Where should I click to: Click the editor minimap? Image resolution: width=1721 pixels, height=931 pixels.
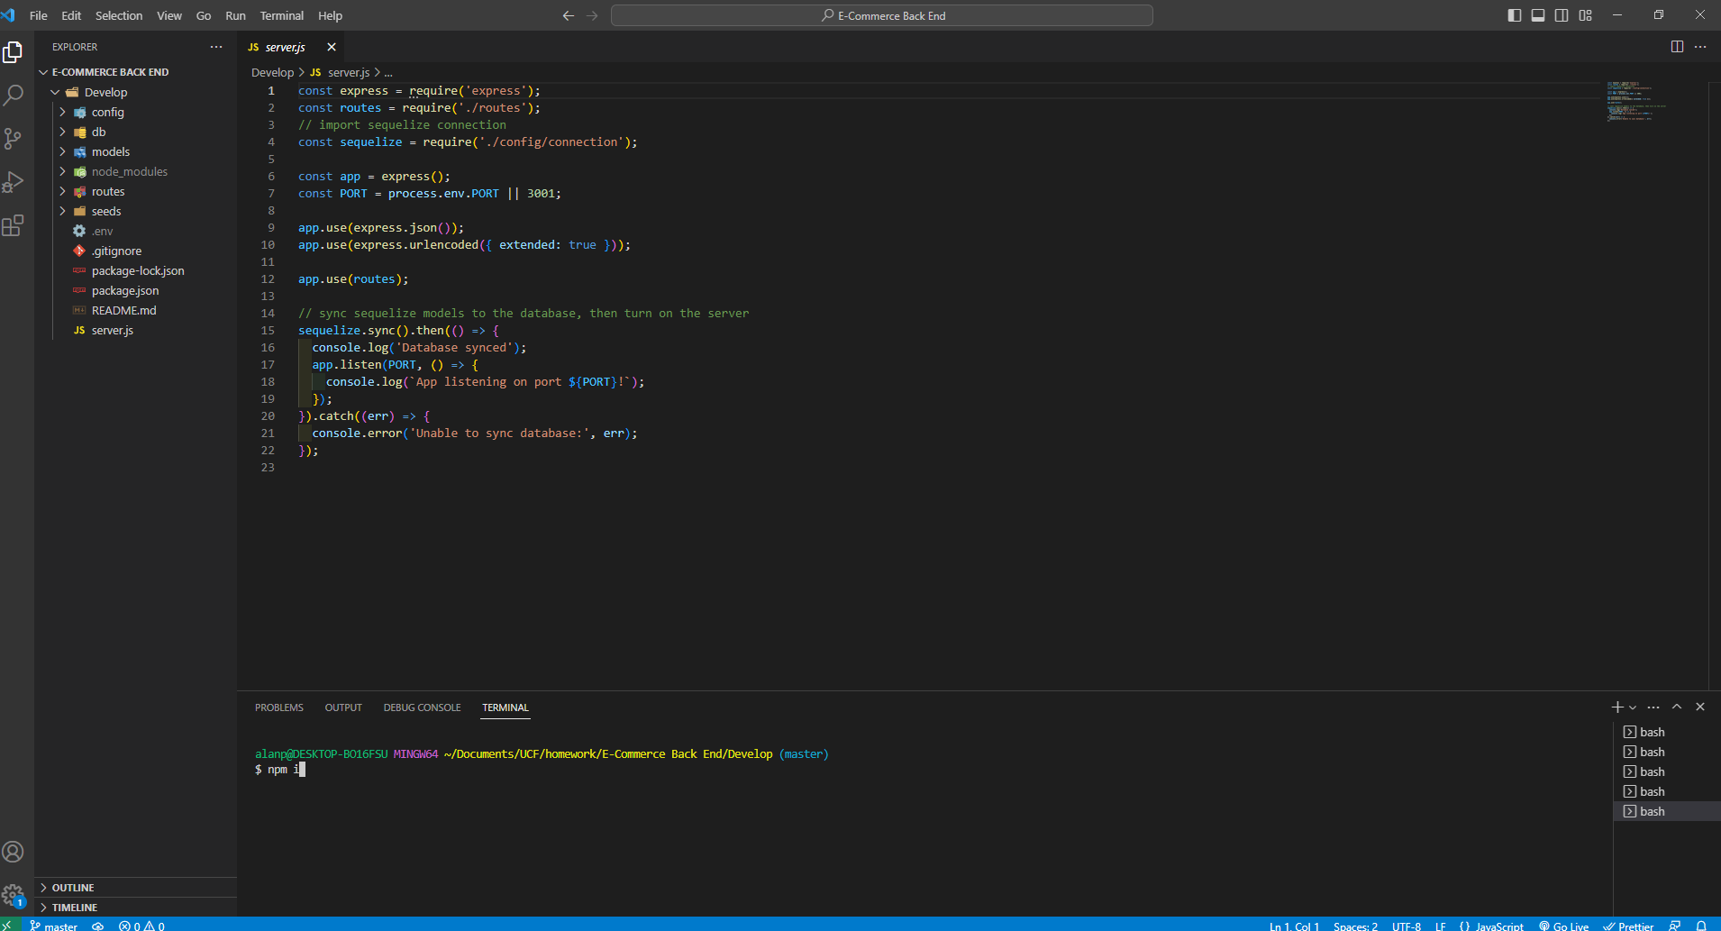pos(1635,101)
